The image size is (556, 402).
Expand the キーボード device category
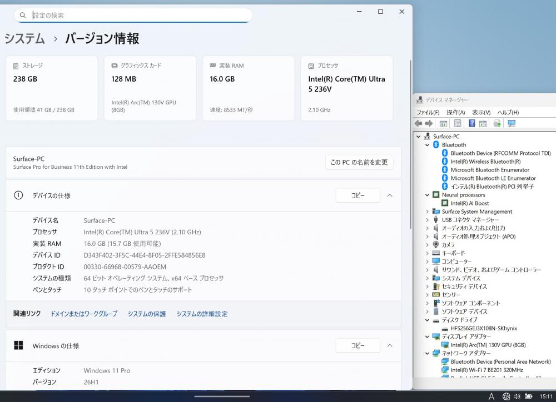[x=427, y=253]
